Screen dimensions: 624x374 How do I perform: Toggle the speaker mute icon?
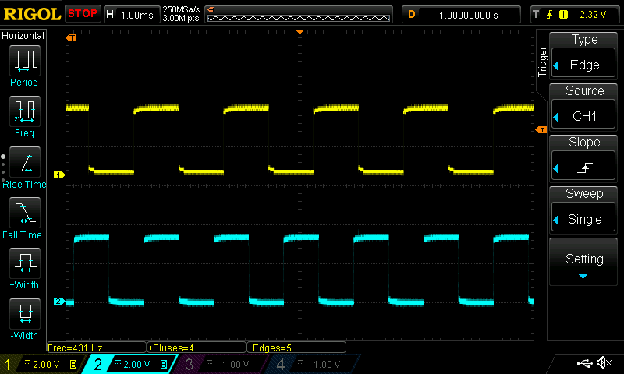[x=603, y=363]
